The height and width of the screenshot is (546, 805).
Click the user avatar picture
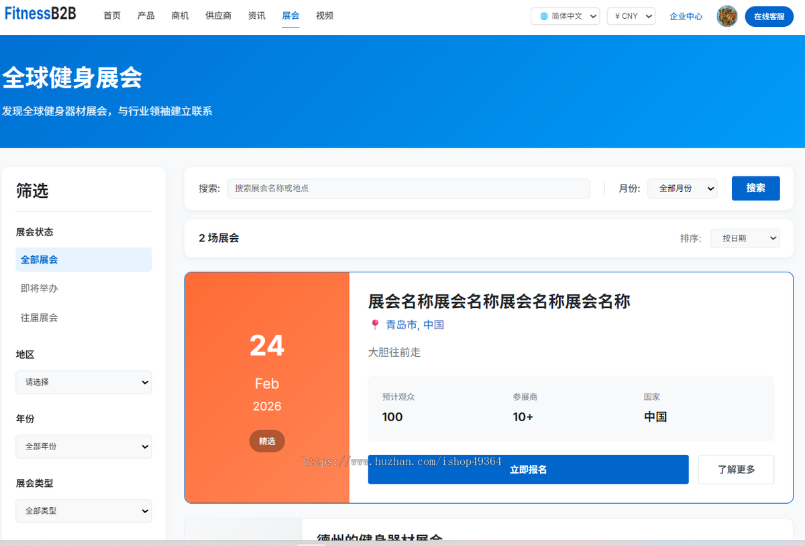(727, 16)
